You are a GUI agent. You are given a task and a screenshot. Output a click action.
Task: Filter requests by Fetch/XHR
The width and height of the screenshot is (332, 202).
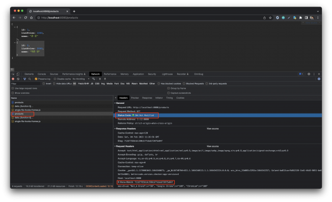click(84, 84)
